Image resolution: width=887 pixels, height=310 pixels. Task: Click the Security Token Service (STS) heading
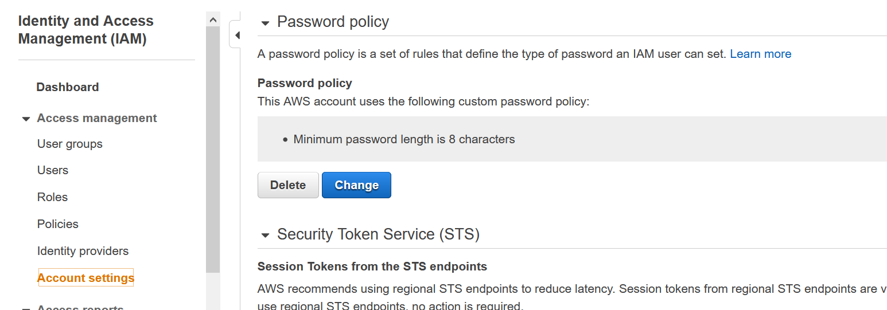[378, 234]
